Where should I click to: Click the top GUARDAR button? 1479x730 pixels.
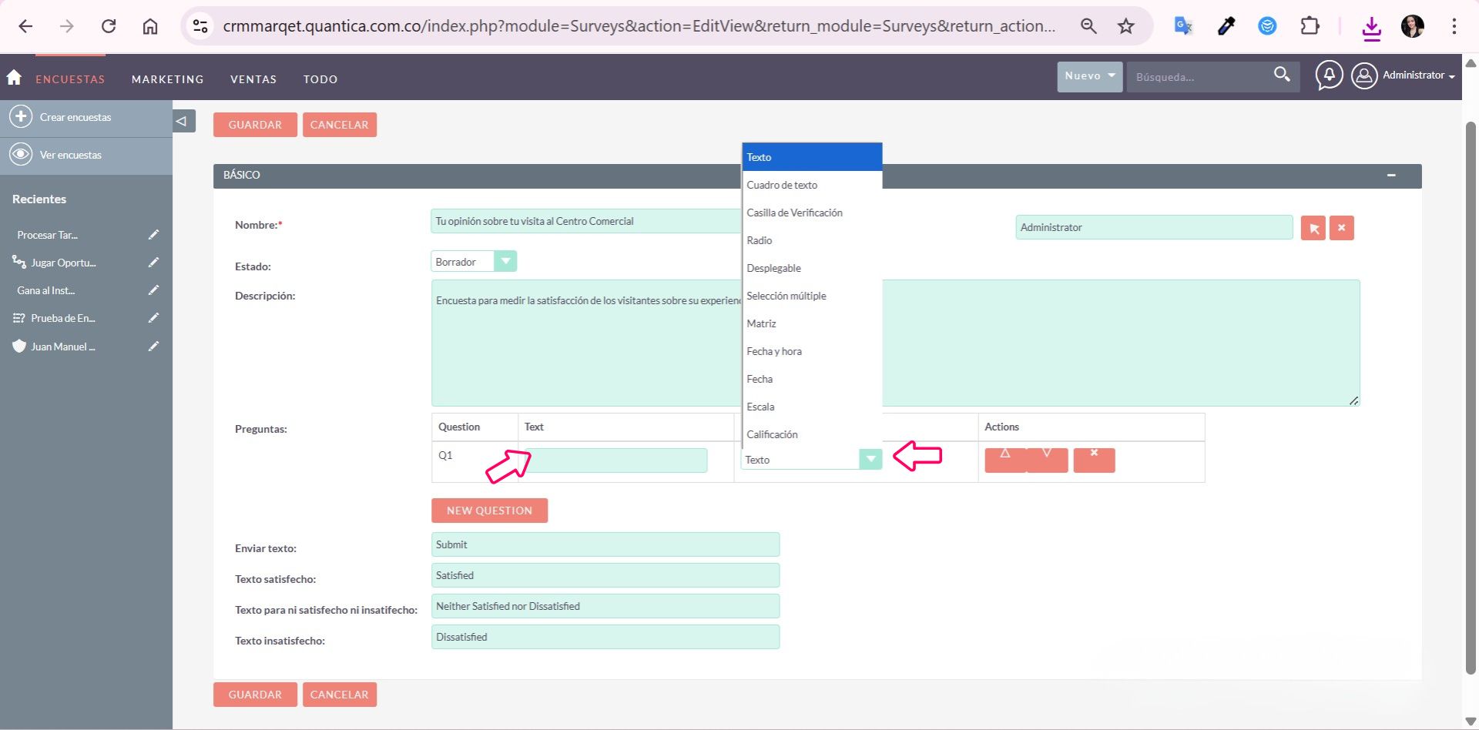pos(255,125)
